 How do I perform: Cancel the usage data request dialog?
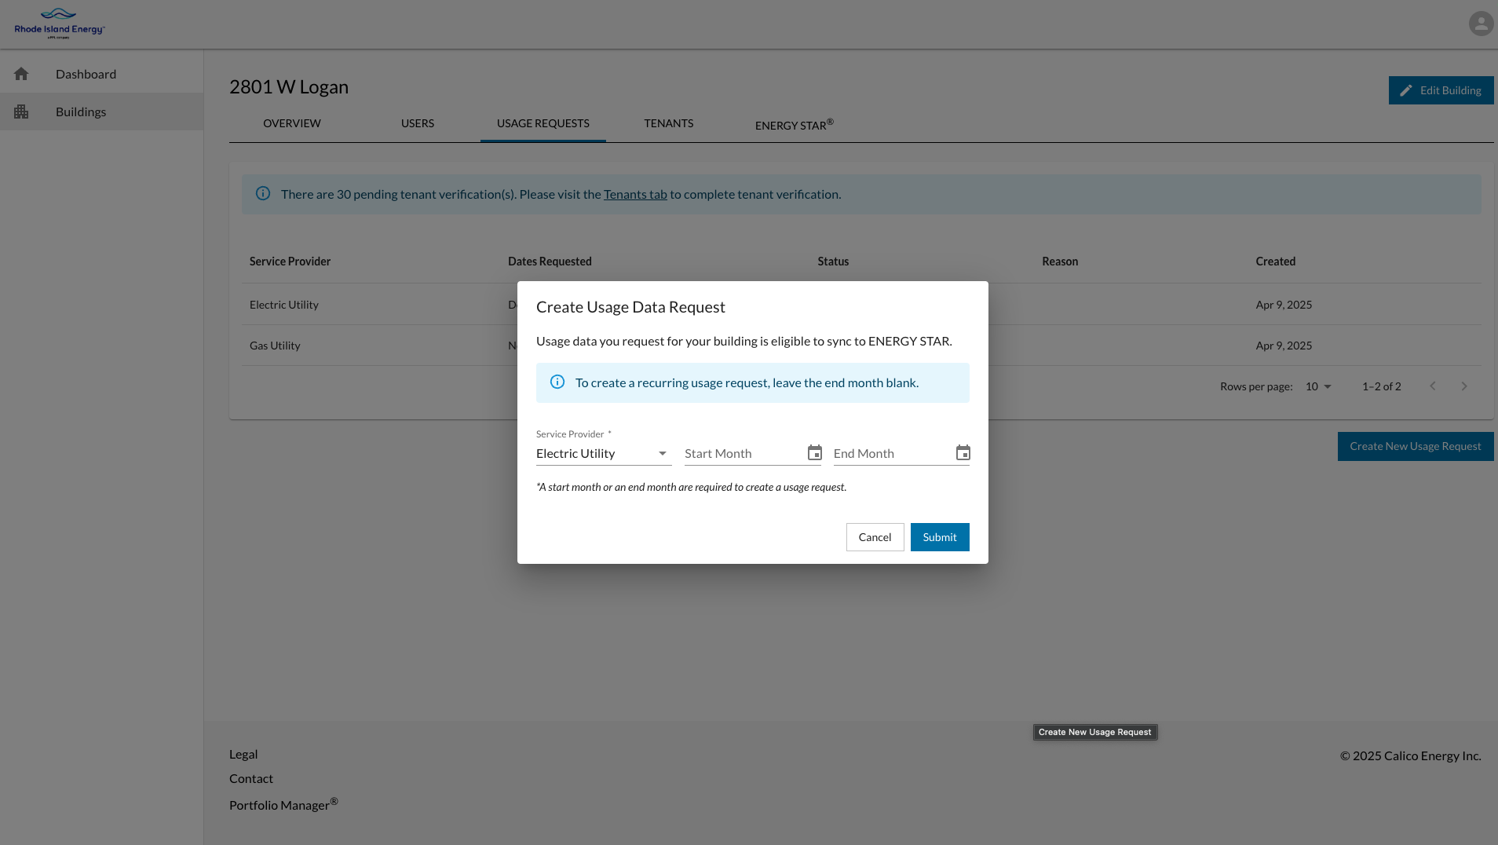pos(875,537)
